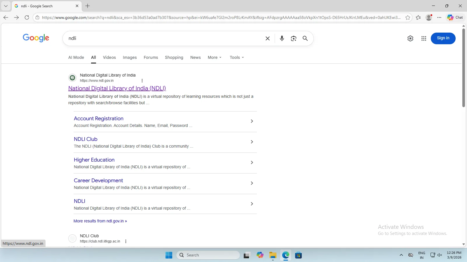Bookmark this page with star icon

(x=408, y=17)
